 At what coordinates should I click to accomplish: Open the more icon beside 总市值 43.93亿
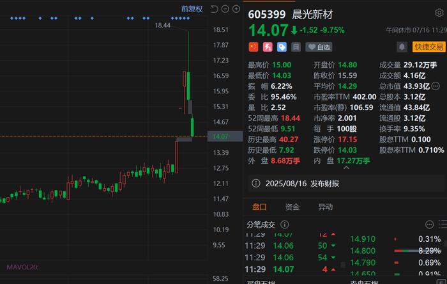point(436,86)
